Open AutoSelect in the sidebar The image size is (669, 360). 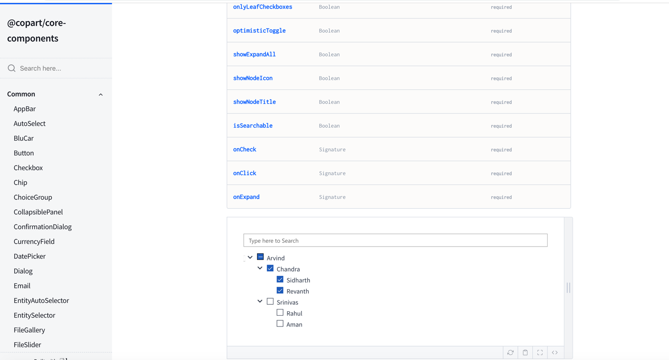pyautogui.click(x=30, y=123)
